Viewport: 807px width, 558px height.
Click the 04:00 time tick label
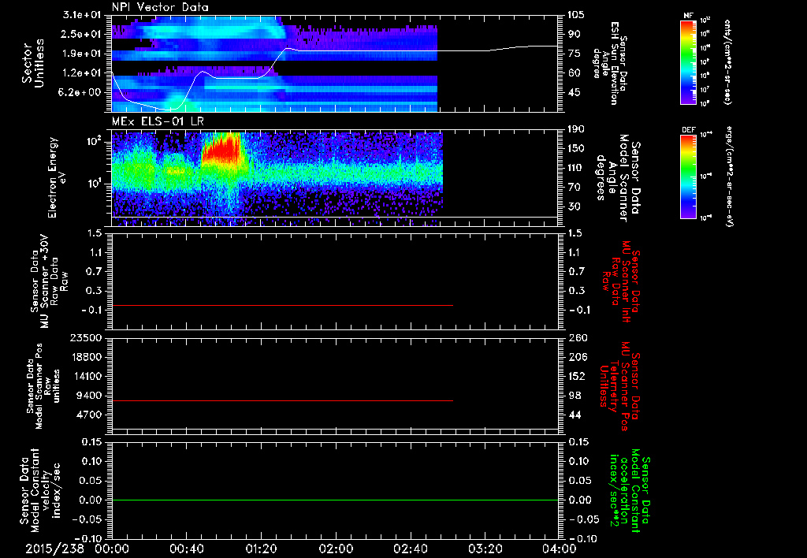(560, 549)
